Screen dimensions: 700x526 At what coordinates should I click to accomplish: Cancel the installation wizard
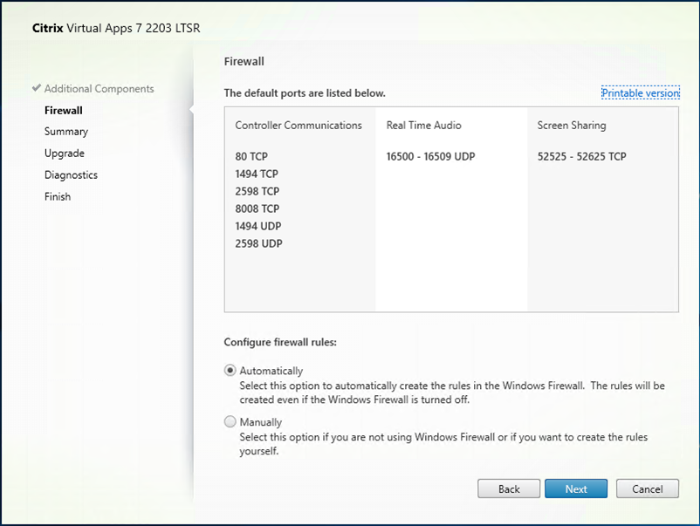(648, 489)
